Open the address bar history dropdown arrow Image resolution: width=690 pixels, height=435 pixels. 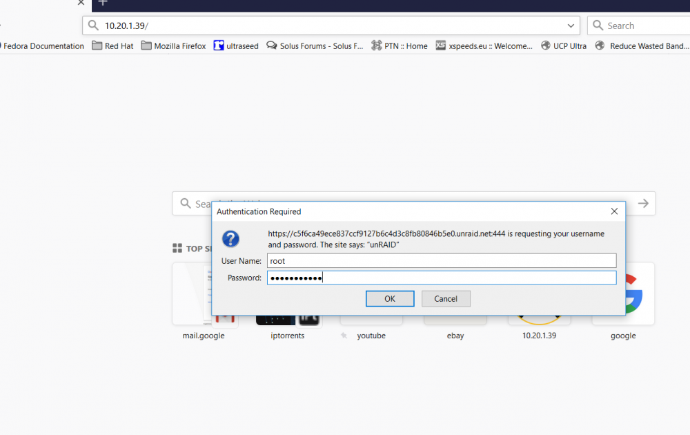point(571,26)
